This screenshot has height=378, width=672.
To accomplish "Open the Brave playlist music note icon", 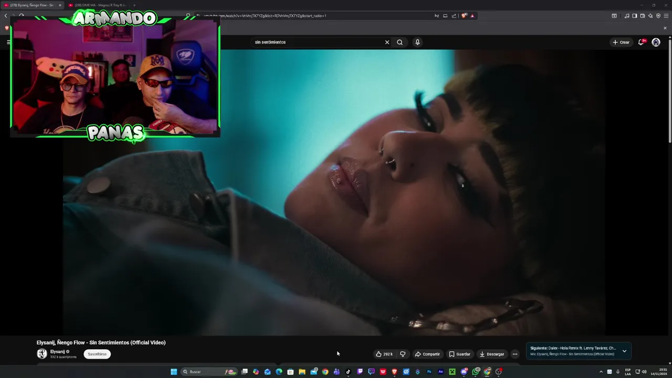I will [x=627, y=16].
